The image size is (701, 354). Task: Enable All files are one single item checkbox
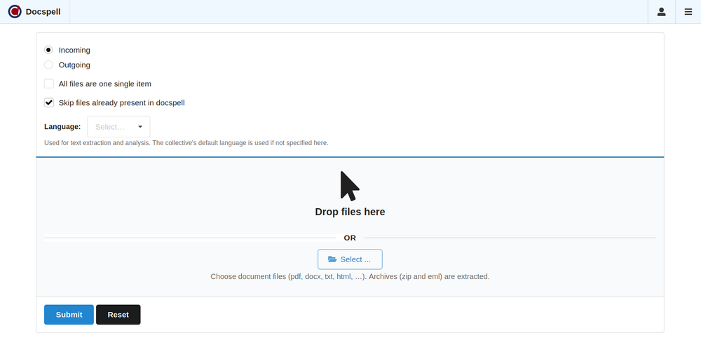pos(49,83)
